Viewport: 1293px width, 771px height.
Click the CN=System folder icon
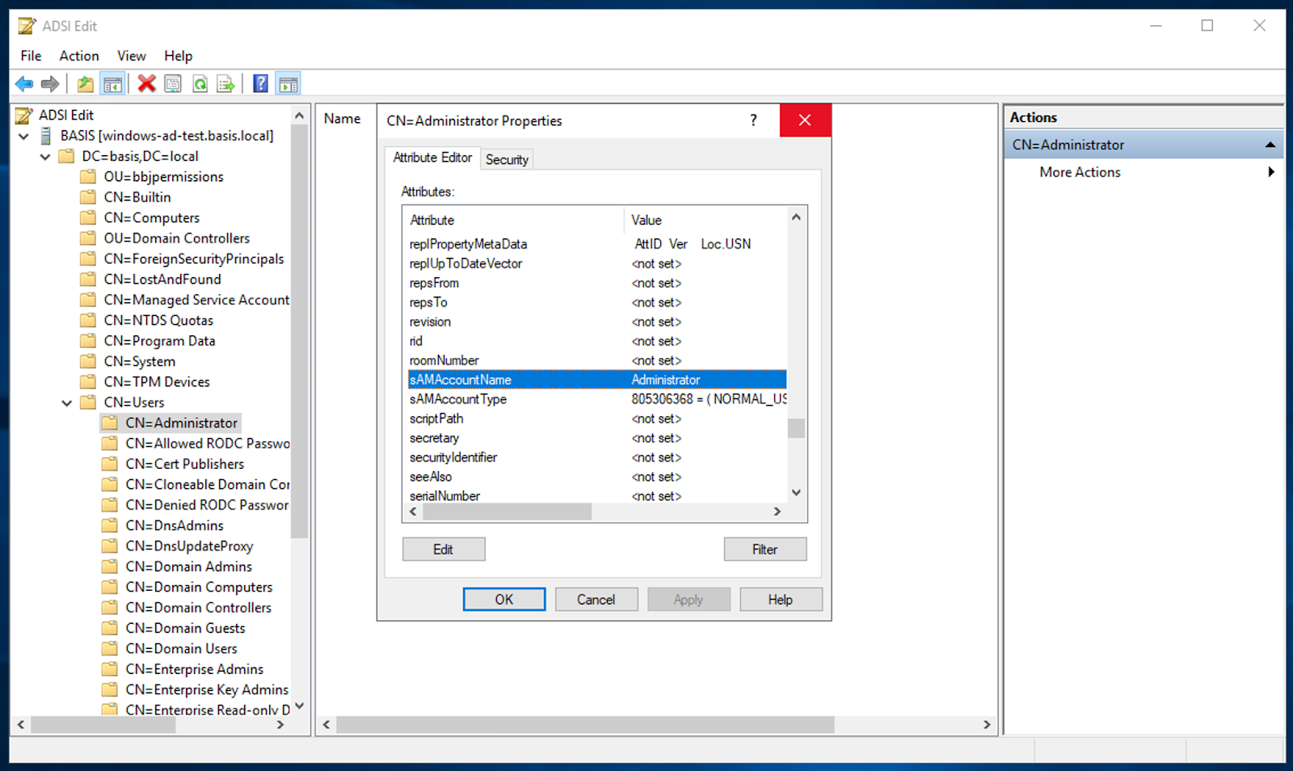point(88,361)
